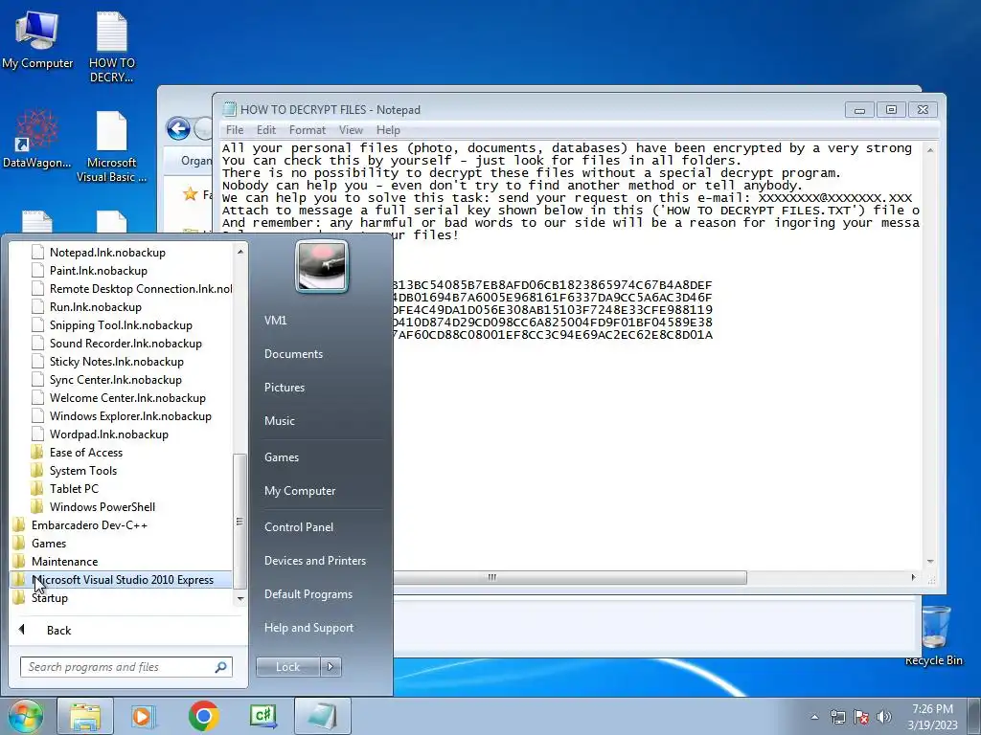This screenshot has height=735, width=981.
Task: Open Notepad File menu
Action: pyautogui.click(x=235, y=130)
